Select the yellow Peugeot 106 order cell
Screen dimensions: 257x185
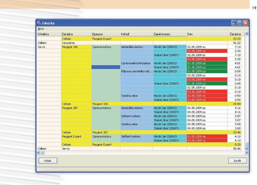(x=76, y=47)
